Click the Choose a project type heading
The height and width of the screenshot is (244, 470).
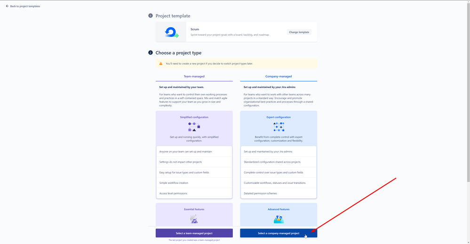coord(178,53)
